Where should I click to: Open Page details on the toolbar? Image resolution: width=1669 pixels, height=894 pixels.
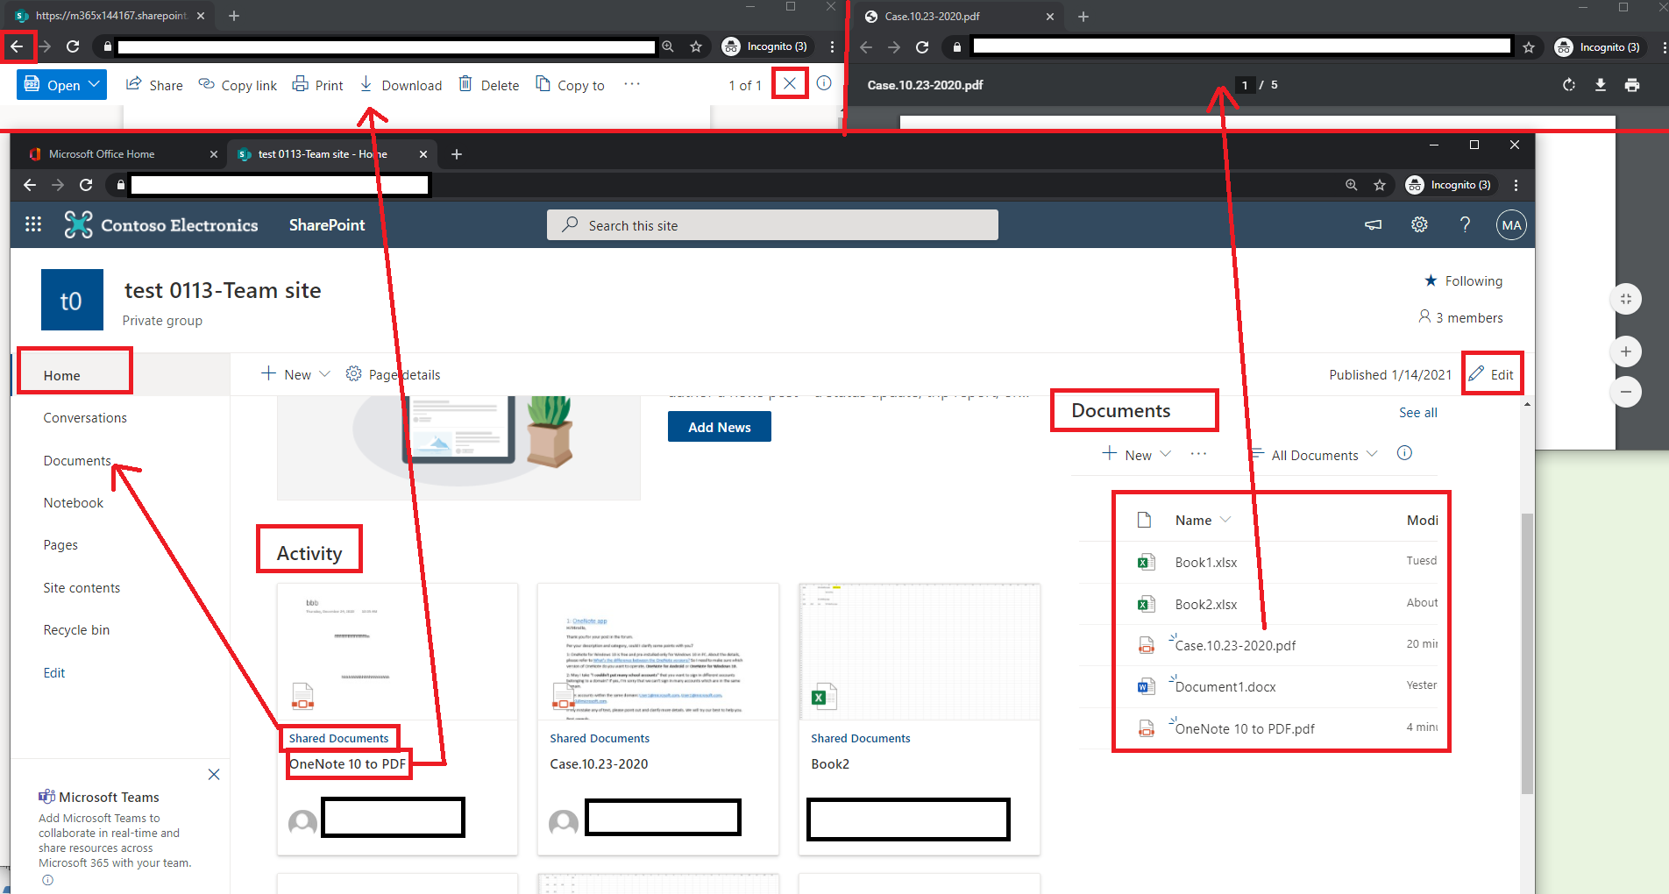[x=393, y=374]
